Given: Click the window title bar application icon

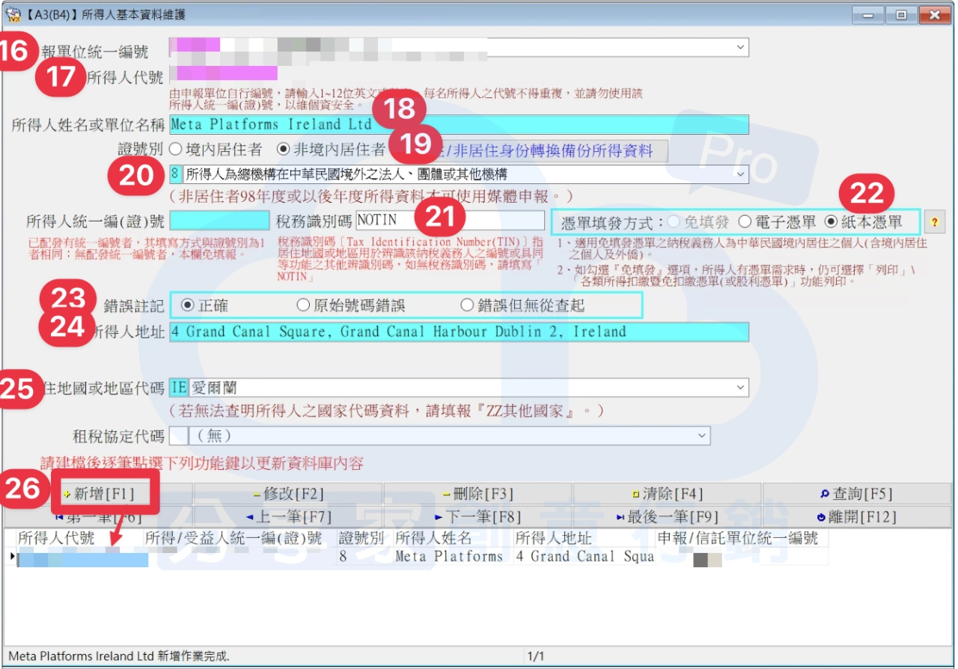Looking at the screenshot, I should tap(13, 14).
